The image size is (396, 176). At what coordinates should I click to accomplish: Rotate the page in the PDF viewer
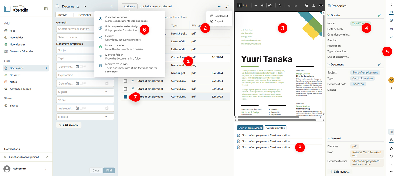point(270,6)
